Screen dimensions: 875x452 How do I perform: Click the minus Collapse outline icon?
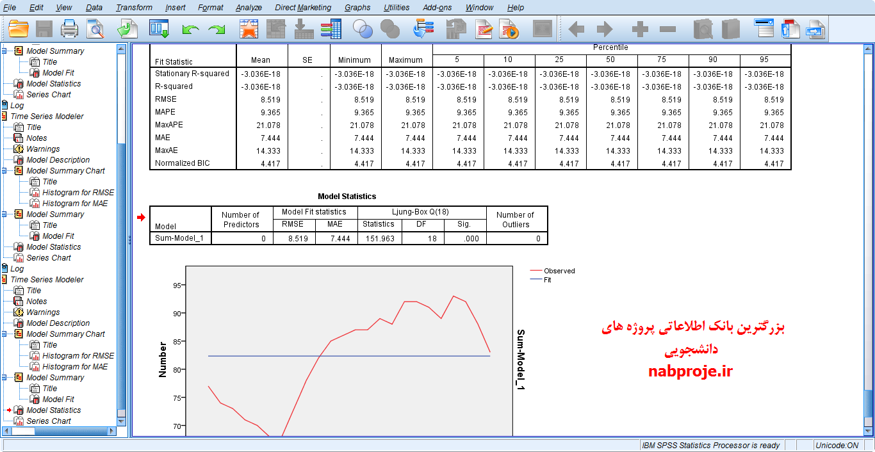coord(667,29)
